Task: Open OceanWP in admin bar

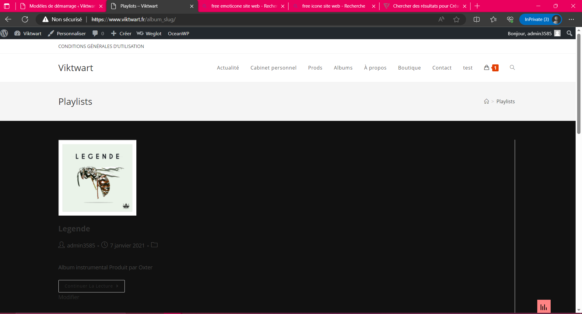Action: [x=179, y=33]
